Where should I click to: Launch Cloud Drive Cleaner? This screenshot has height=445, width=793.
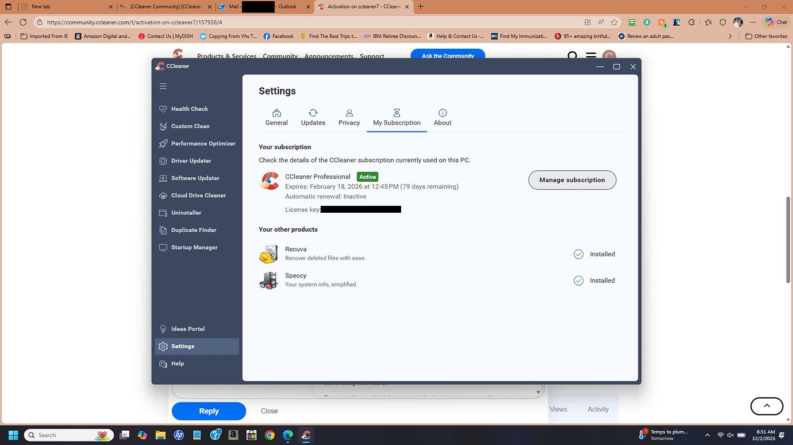[x=198, y=196]
